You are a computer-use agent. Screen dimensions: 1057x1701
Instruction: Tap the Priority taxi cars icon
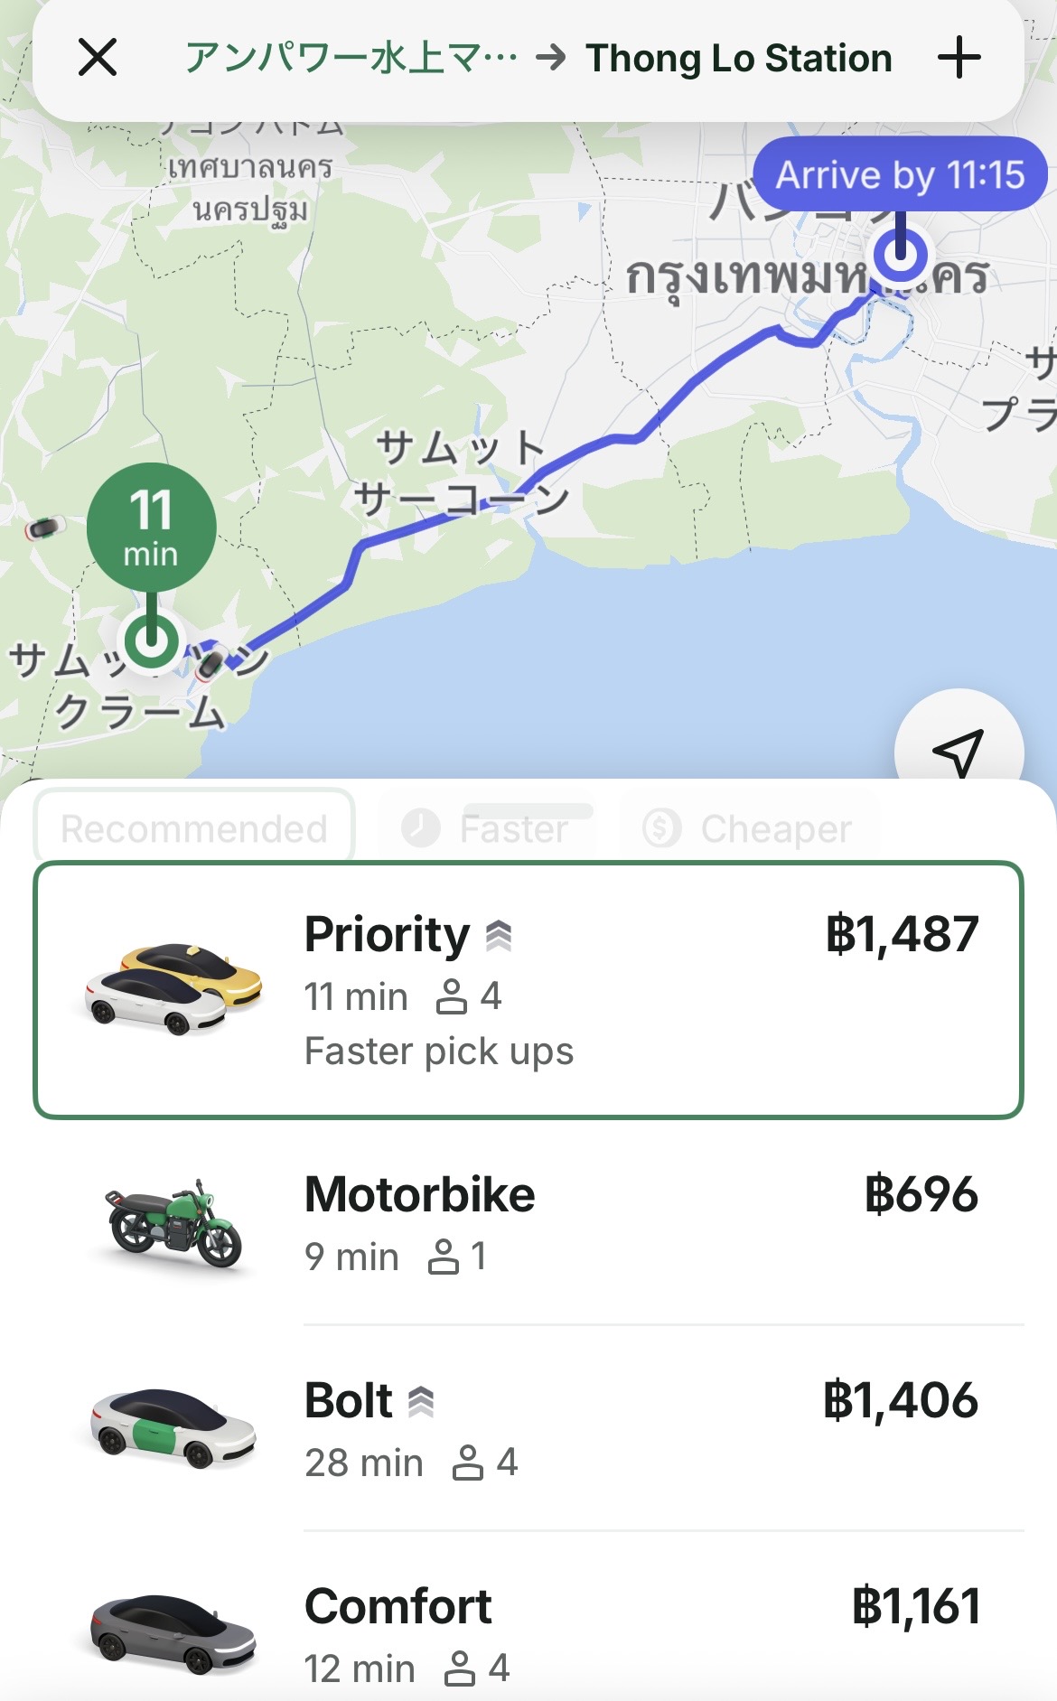pyautogui.click(x=173, y=989)
